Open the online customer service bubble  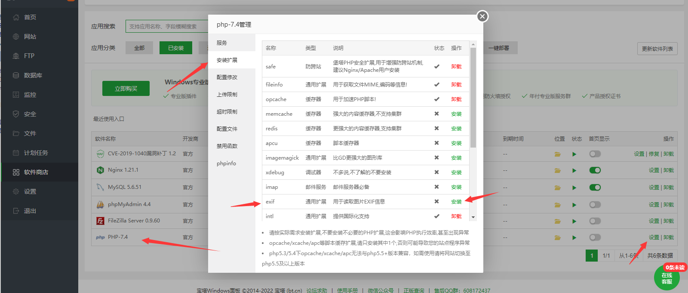click(667, 278)
